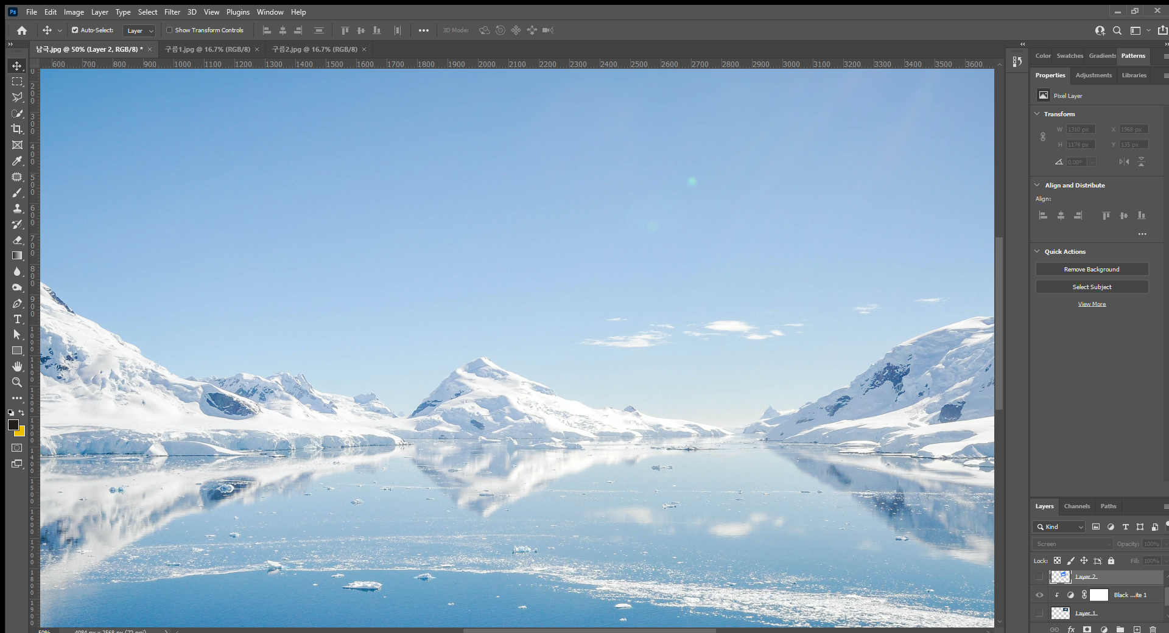Image resolution: width=1169 pixels, height=633 pixels.
Task: Open the Search icon in options bar
Action: tap(1117, 30)
